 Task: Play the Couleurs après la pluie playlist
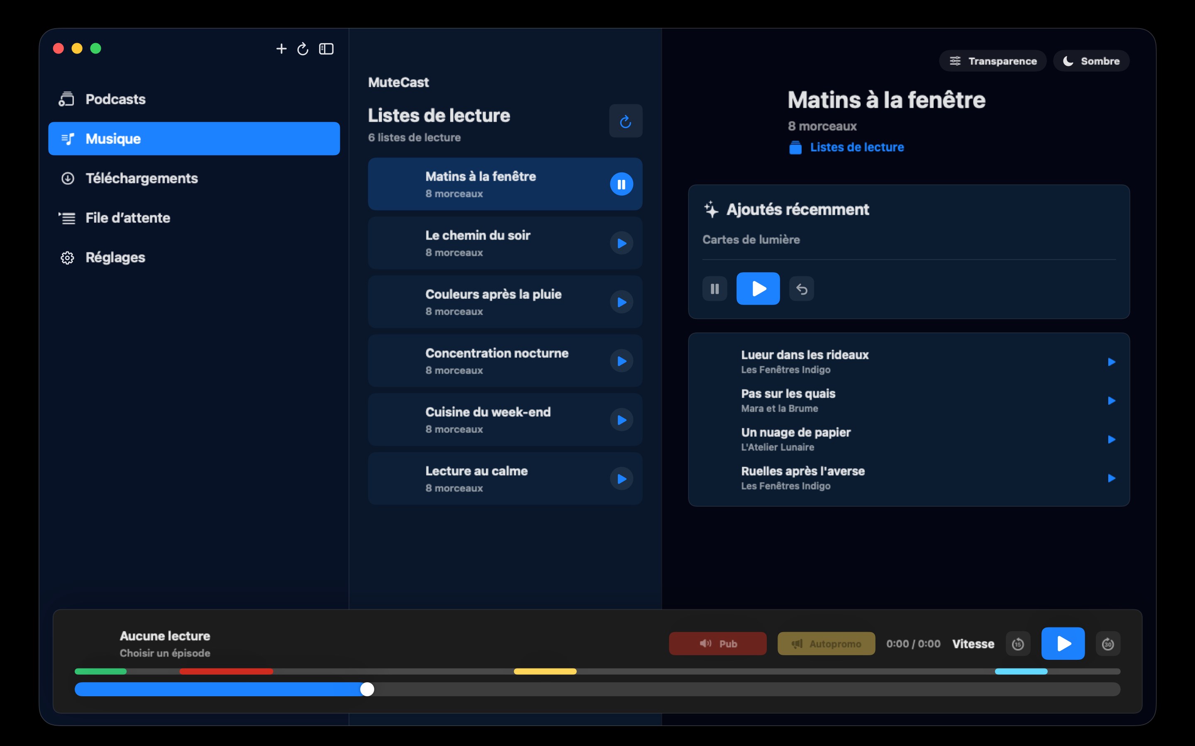(x=621, y=302)
